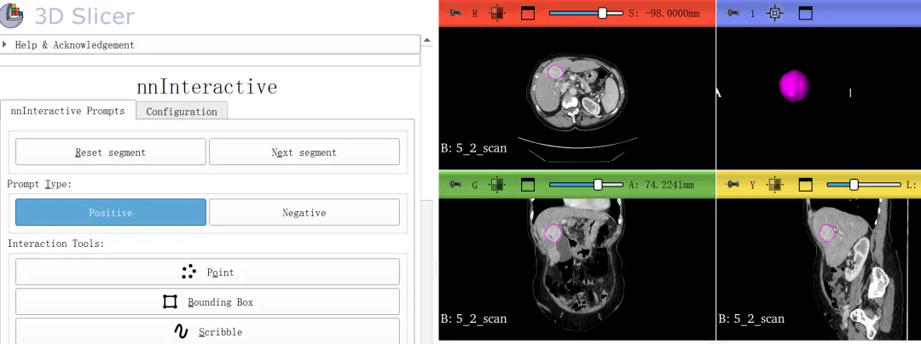Select the nnInteractive Prompts tab

pos(67,110)
